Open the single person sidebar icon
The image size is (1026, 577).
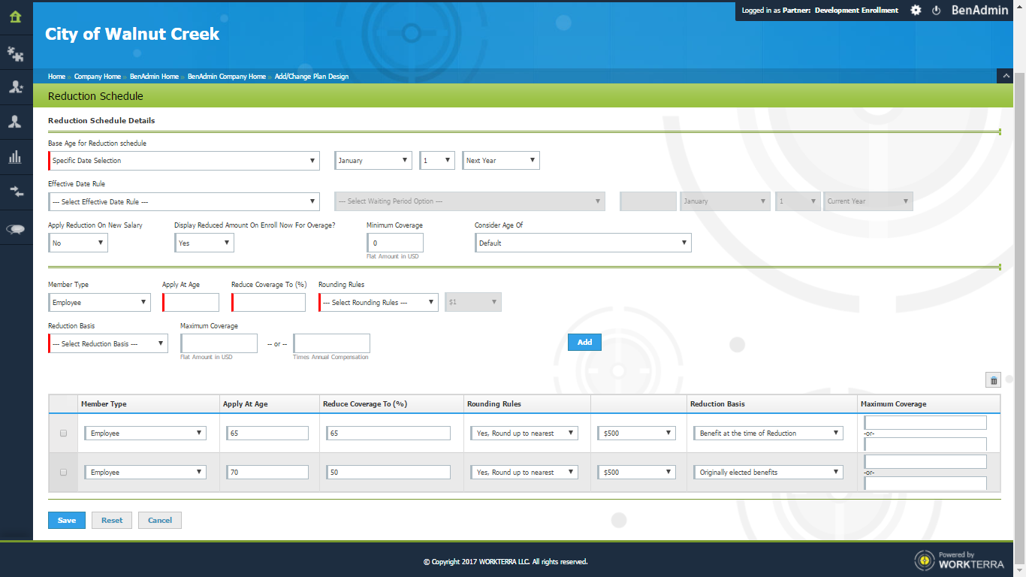click(15, 122)
